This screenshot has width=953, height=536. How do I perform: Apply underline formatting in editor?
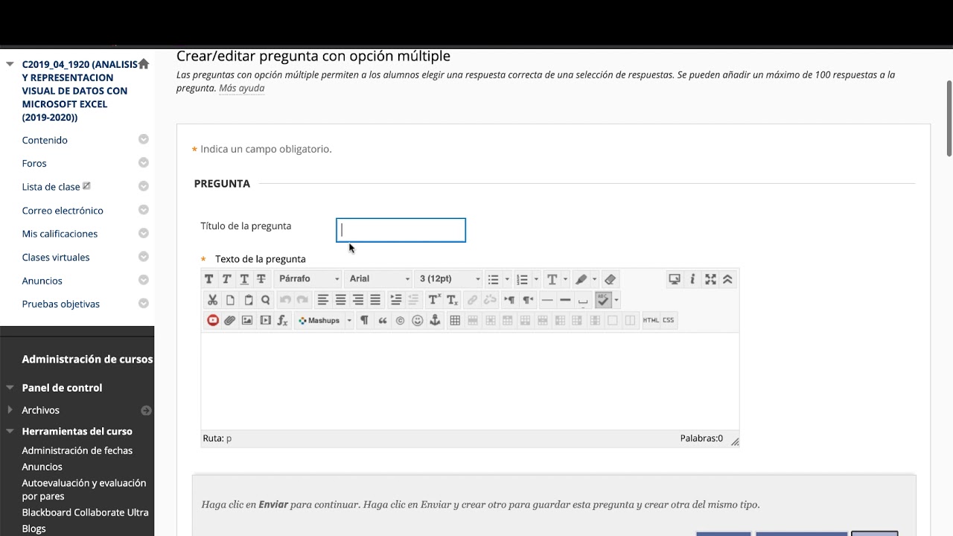click(x=244, y=279)
